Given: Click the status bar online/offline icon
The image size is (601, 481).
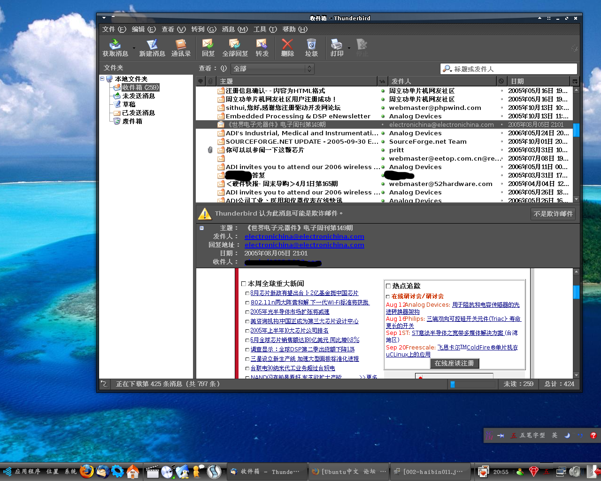Looking at the screenshot, I should 104,384.
